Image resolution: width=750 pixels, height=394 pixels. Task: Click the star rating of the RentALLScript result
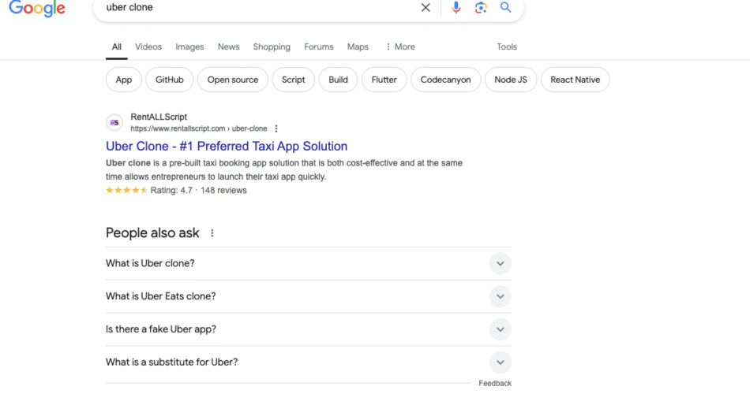tap(126, 190)
